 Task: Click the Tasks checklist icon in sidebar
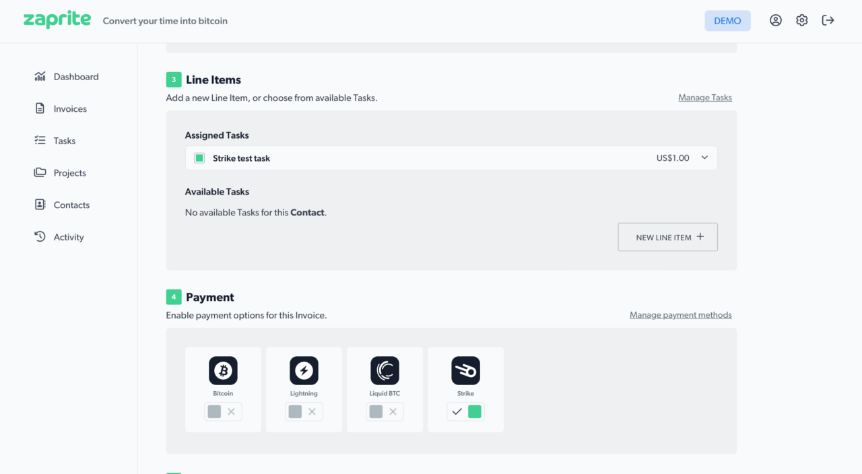tap(40, 141)
